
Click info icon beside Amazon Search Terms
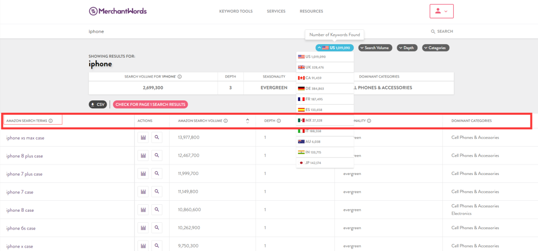(x=51, y=121)
